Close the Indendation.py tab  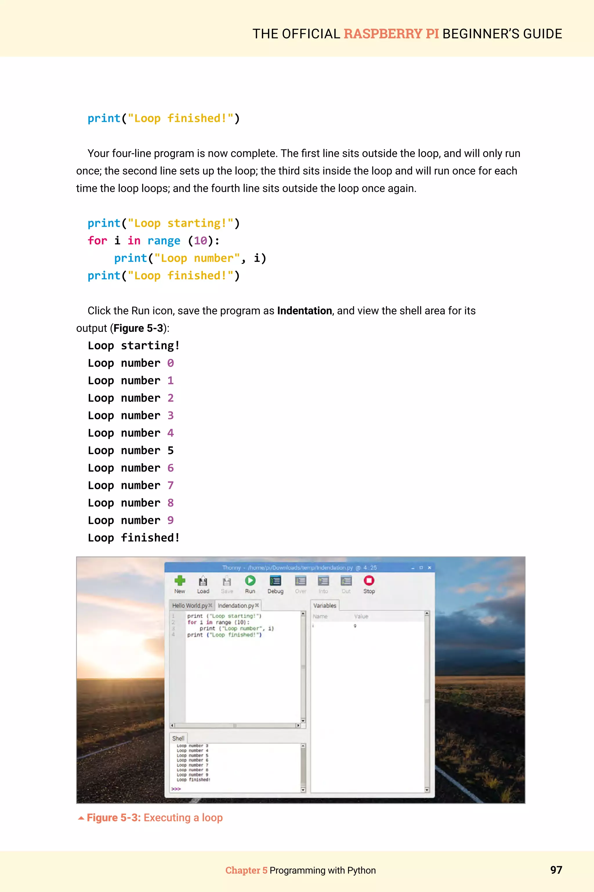pyautogui.click(x=257, y=605)
